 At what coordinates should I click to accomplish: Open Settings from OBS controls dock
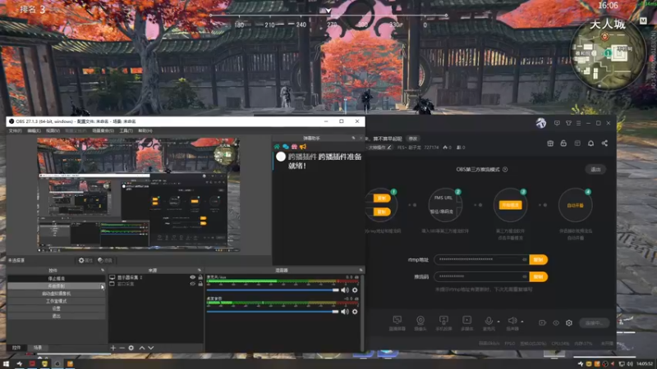(56, 309)
